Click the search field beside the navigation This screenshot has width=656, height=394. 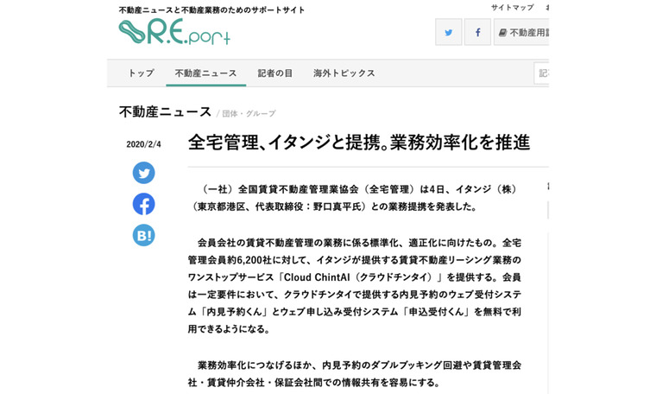541,73
